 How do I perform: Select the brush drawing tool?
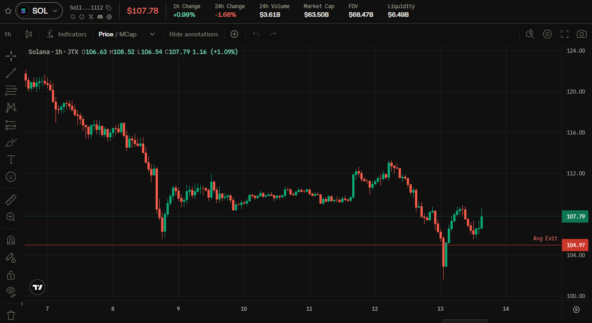tap(11, 142)
